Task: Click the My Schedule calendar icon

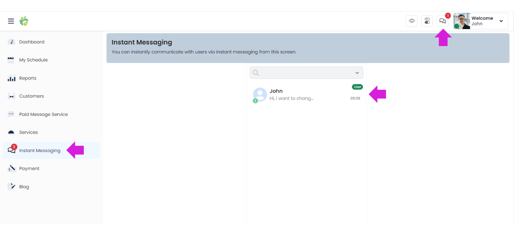Action: [x=11, y=60]
